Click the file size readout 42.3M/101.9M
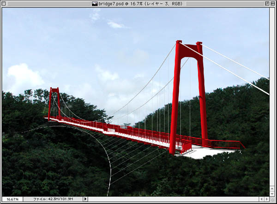277x204 pixels. pyautogui.click(x=53, y=199)
